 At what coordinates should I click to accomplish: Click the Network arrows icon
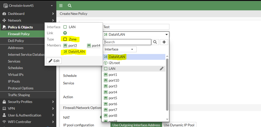click(x=4, y=20)
